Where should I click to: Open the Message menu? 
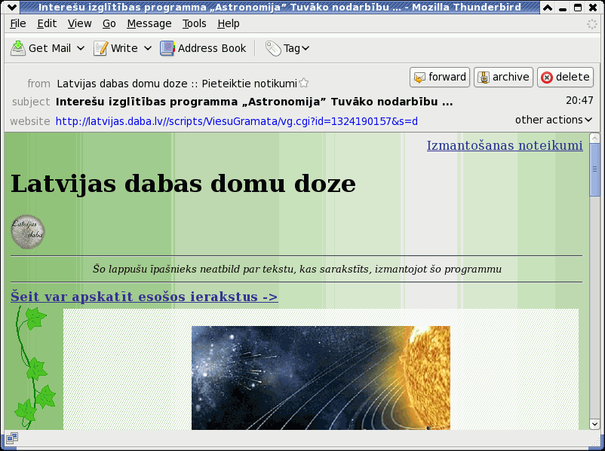[x=149, y=23]
